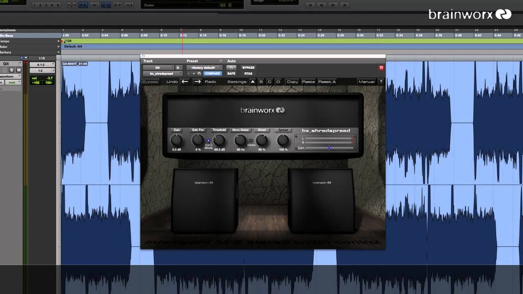Screen dimensions: 523x294
Task: Open the bx_shredspread insert selector dropdown
Action: click(x=162, y=73)
